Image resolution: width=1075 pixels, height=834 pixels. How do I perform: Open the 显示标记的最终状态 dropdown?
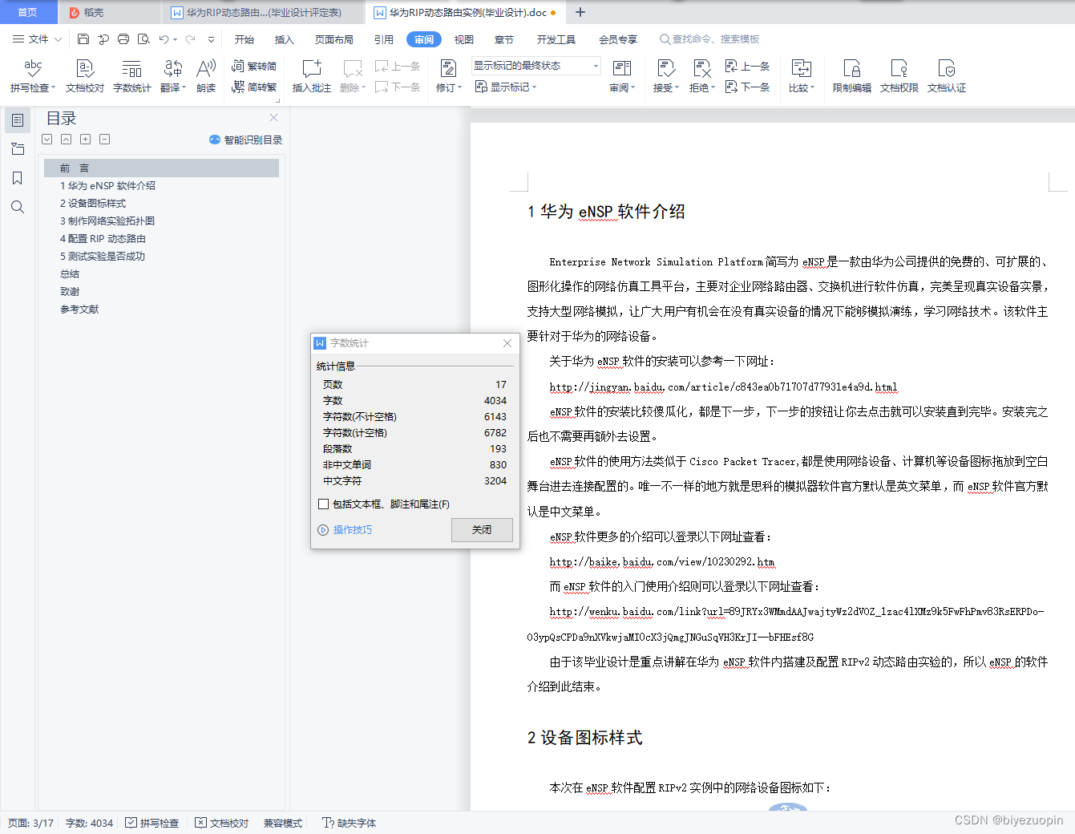pos(535,66)
